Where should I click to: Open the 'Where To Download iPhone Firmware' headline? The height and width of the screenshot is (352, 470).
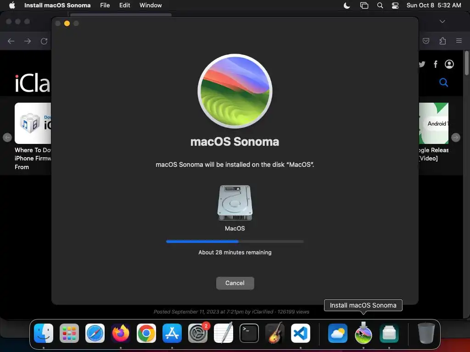[33, 158]
